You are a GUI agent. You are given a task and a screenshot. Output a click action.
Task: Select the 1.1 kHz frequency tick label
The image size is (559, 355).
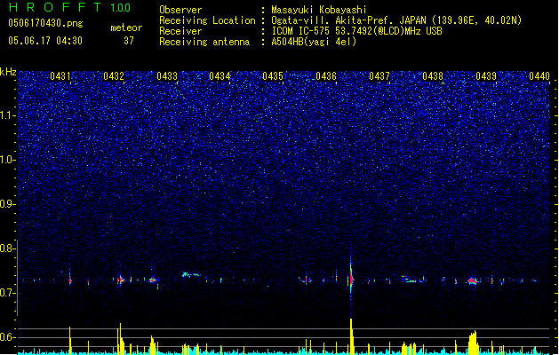coord(7,115)
